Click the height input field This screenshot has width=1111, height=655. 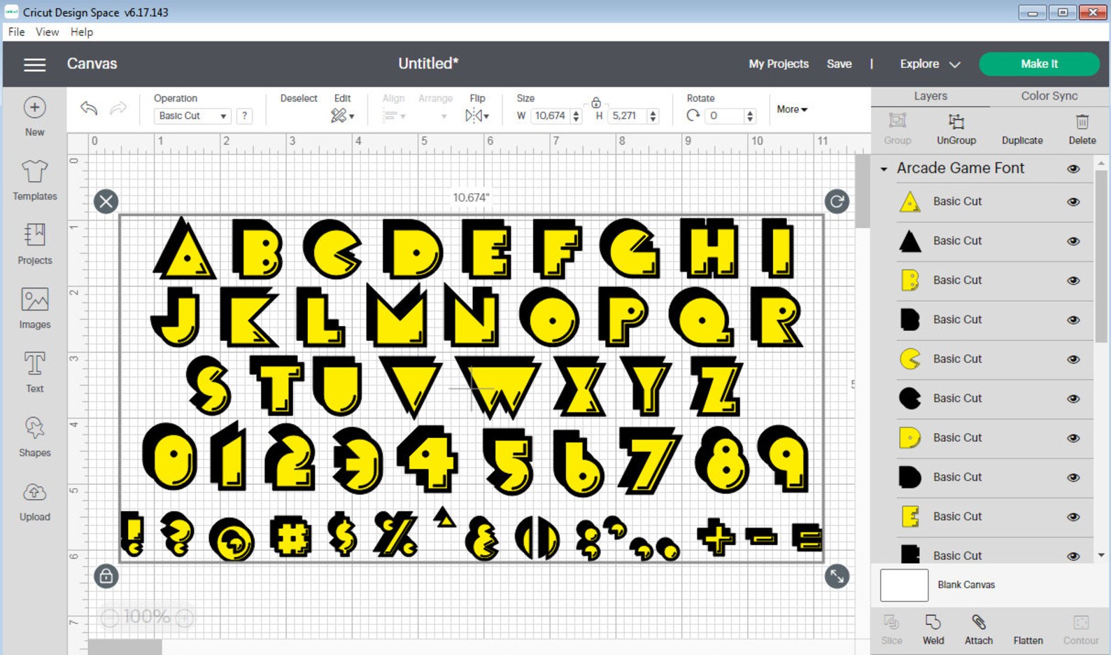tap(627, 116)
